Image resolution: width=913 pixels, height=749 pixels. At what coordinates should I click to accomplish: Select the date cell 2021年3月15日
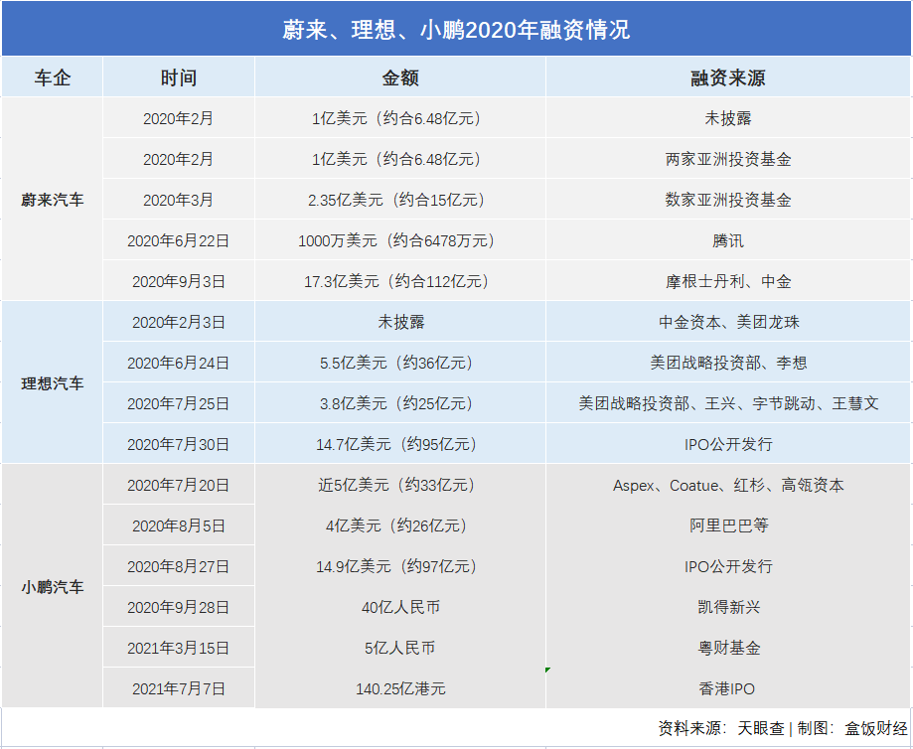tap(179, 648)
